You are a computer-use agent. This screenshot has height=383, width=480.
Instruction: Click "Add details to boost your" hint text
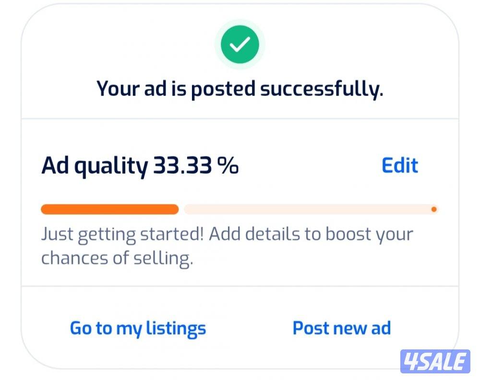click(x=311, y=235)
